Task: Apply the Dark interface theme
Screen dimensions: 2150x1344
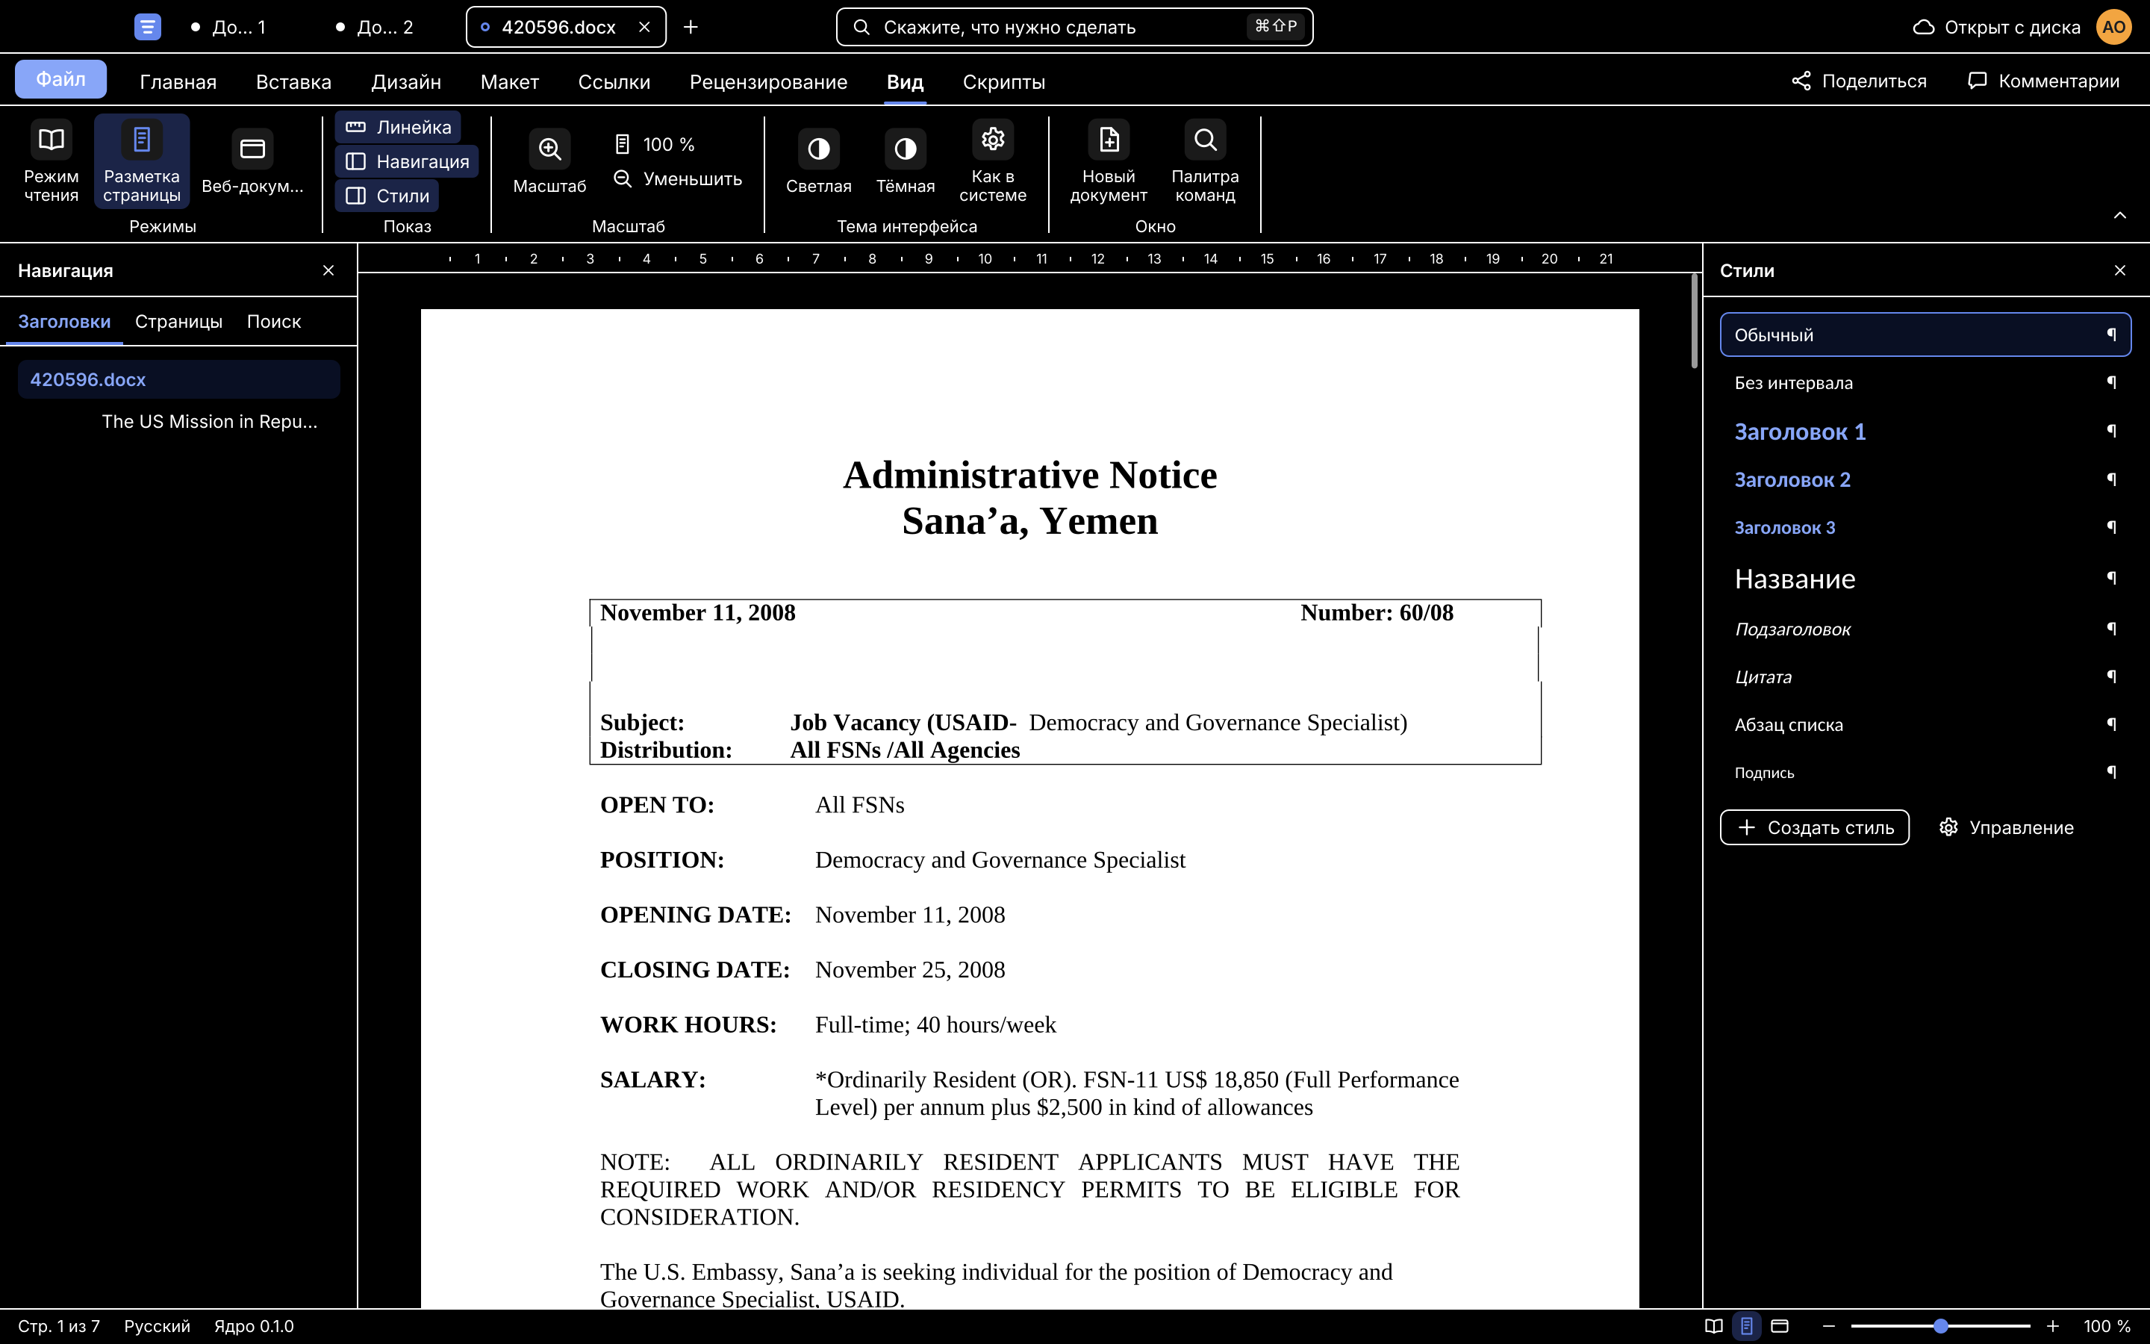Action: 905,161
